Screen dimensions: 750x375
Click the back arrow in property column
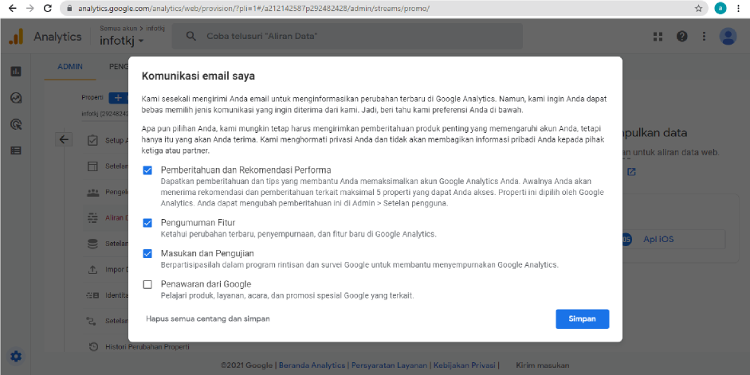click(64, 139)
